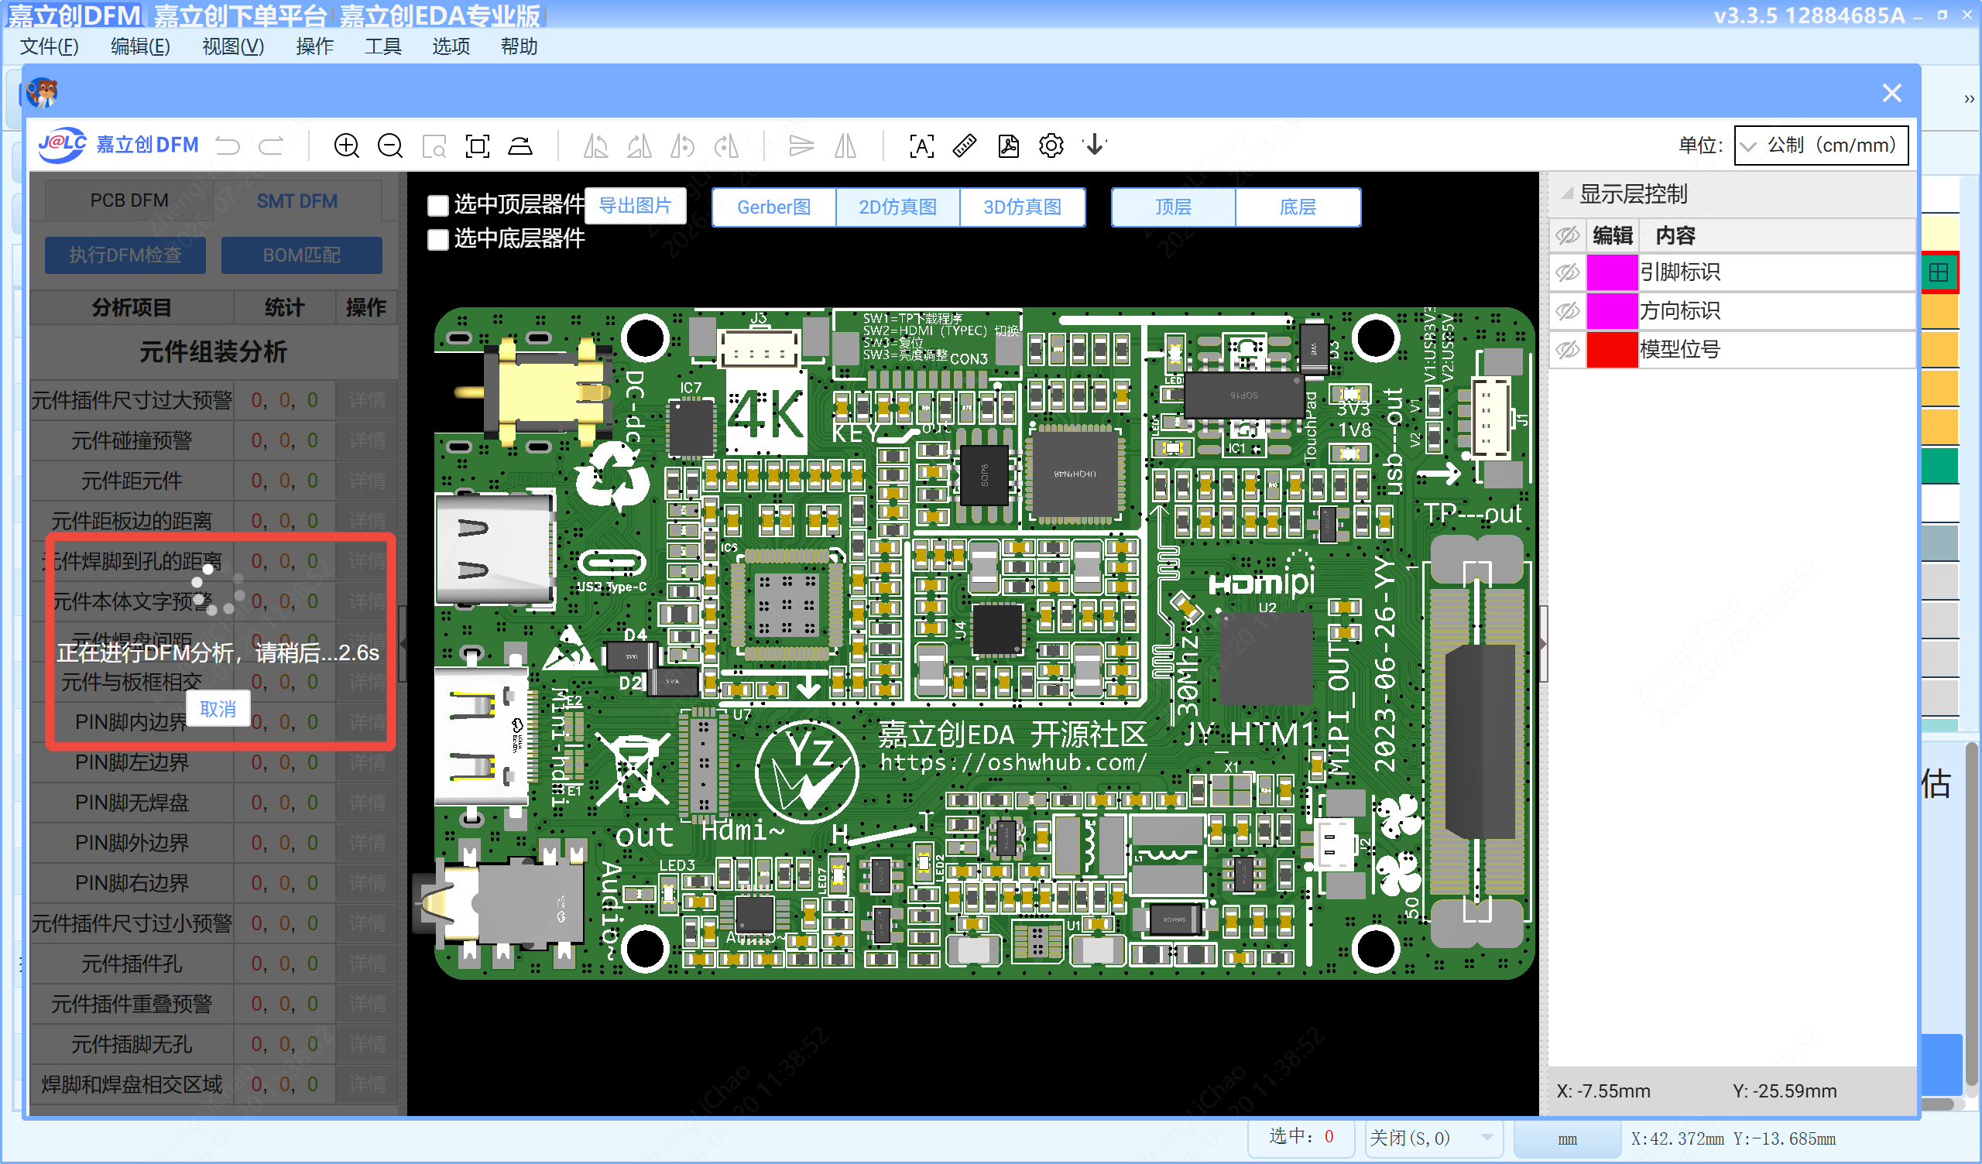Click the right panel collapse handle
1982x1164 pixels.
pos(1543,643)
